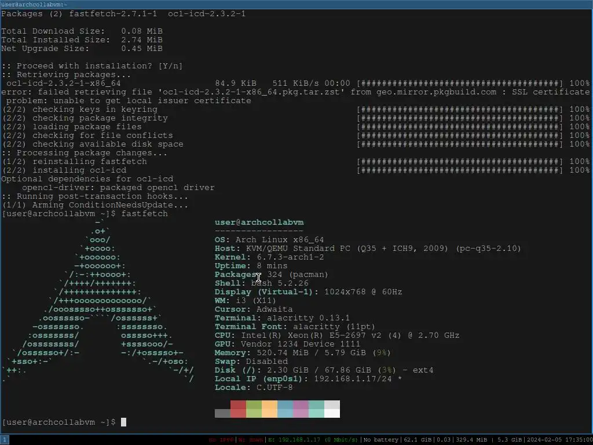
Task: Click the ethernet status E: 192.168.1.17
Action: click(x=312, y=440)
